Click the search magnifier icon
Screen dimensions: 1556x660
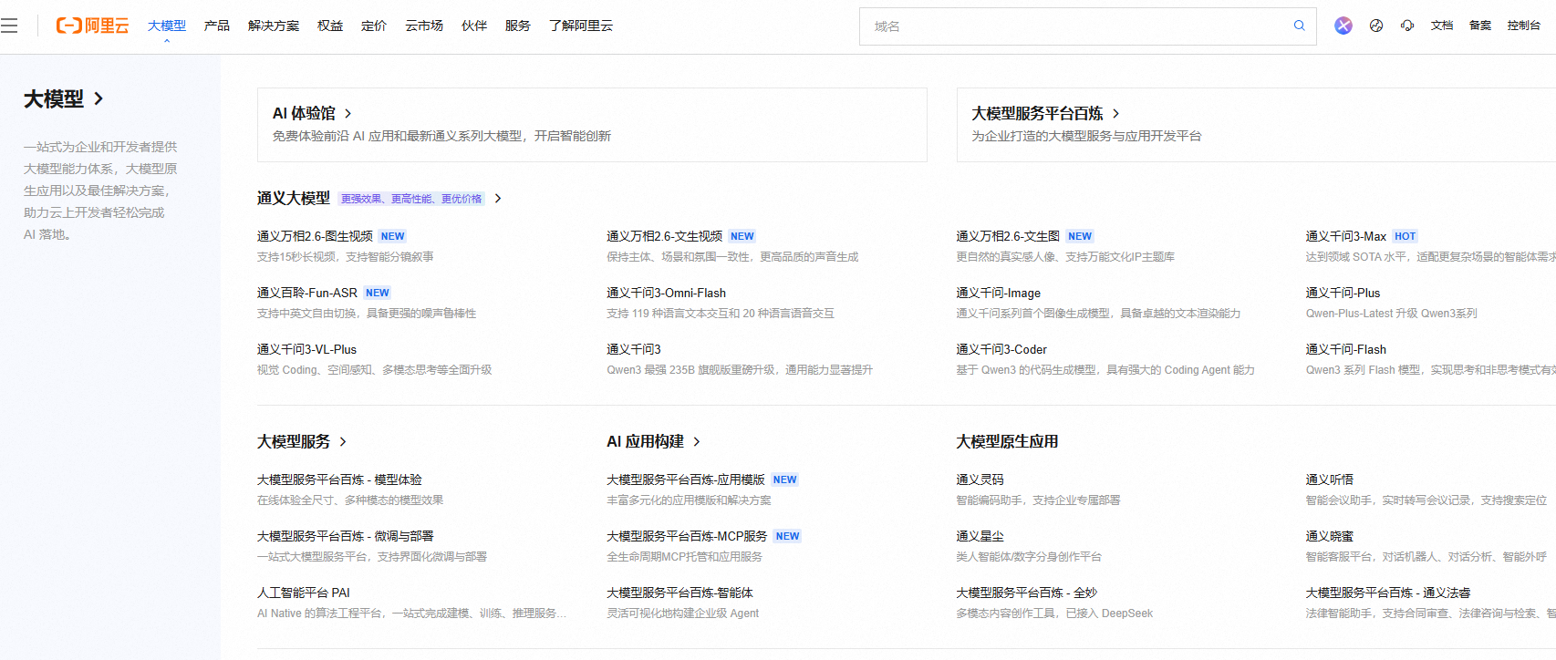point(1299,26)
